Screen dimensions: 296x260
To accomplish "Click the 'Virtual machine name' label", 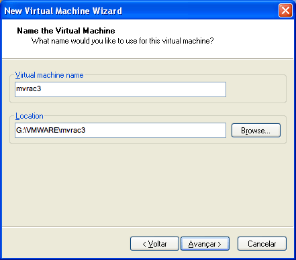I will 49,75.
